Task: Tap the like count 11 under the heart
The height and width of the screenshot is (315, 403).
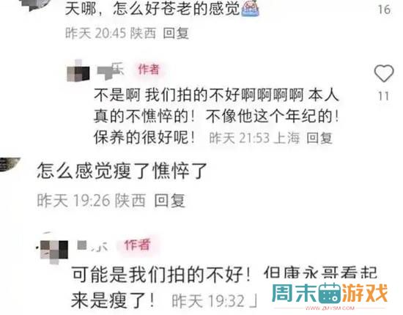Action: click(x=383, y=97)
